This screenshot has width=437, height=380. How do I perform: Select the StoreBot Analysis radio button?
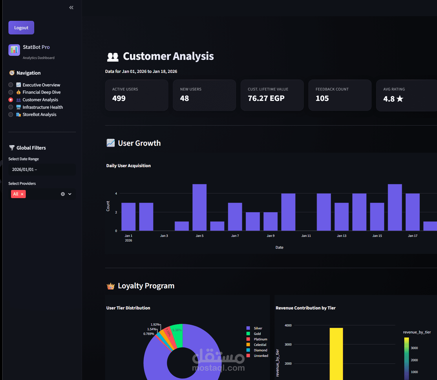[11, 115]
